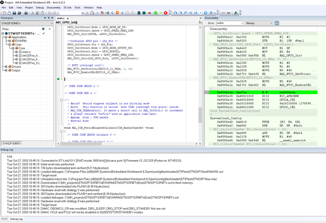This screenshot has width=326, height=223.
Task: Click the Next Statement debug icon
Action: coord(191,13)
